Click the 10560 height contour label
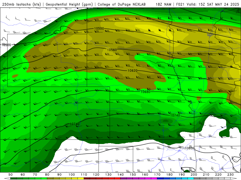 112,50
